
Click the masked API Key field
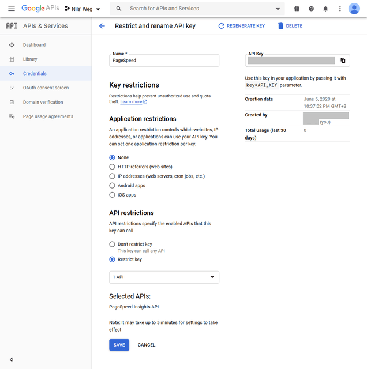291,60
